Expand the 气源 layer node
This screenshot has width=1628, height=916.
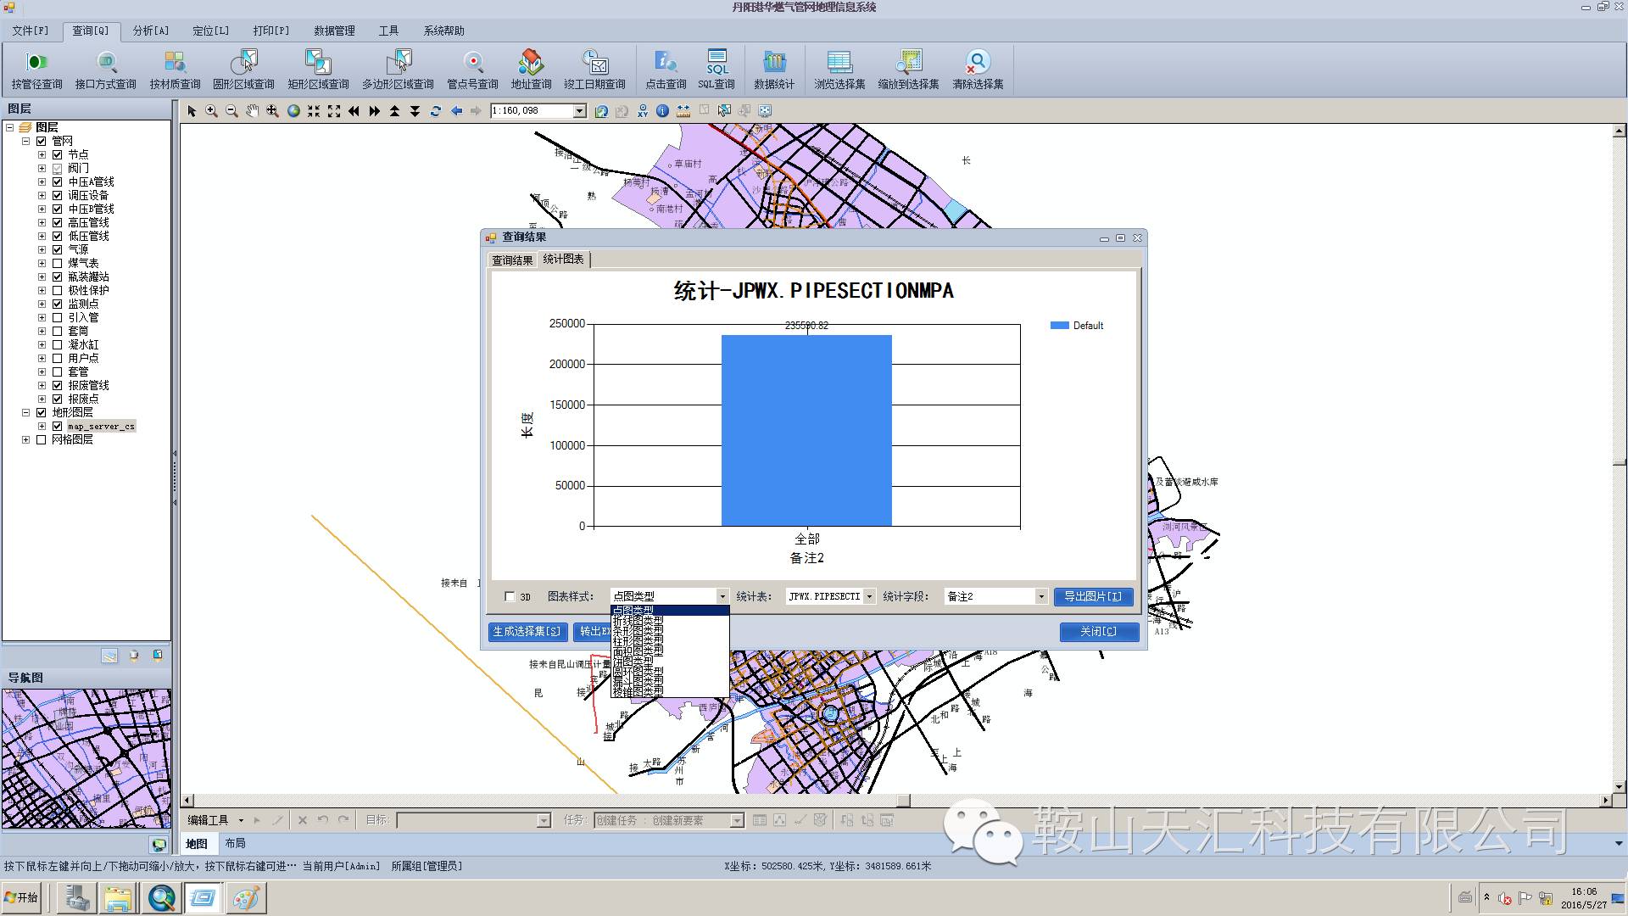tap(42, 249)
